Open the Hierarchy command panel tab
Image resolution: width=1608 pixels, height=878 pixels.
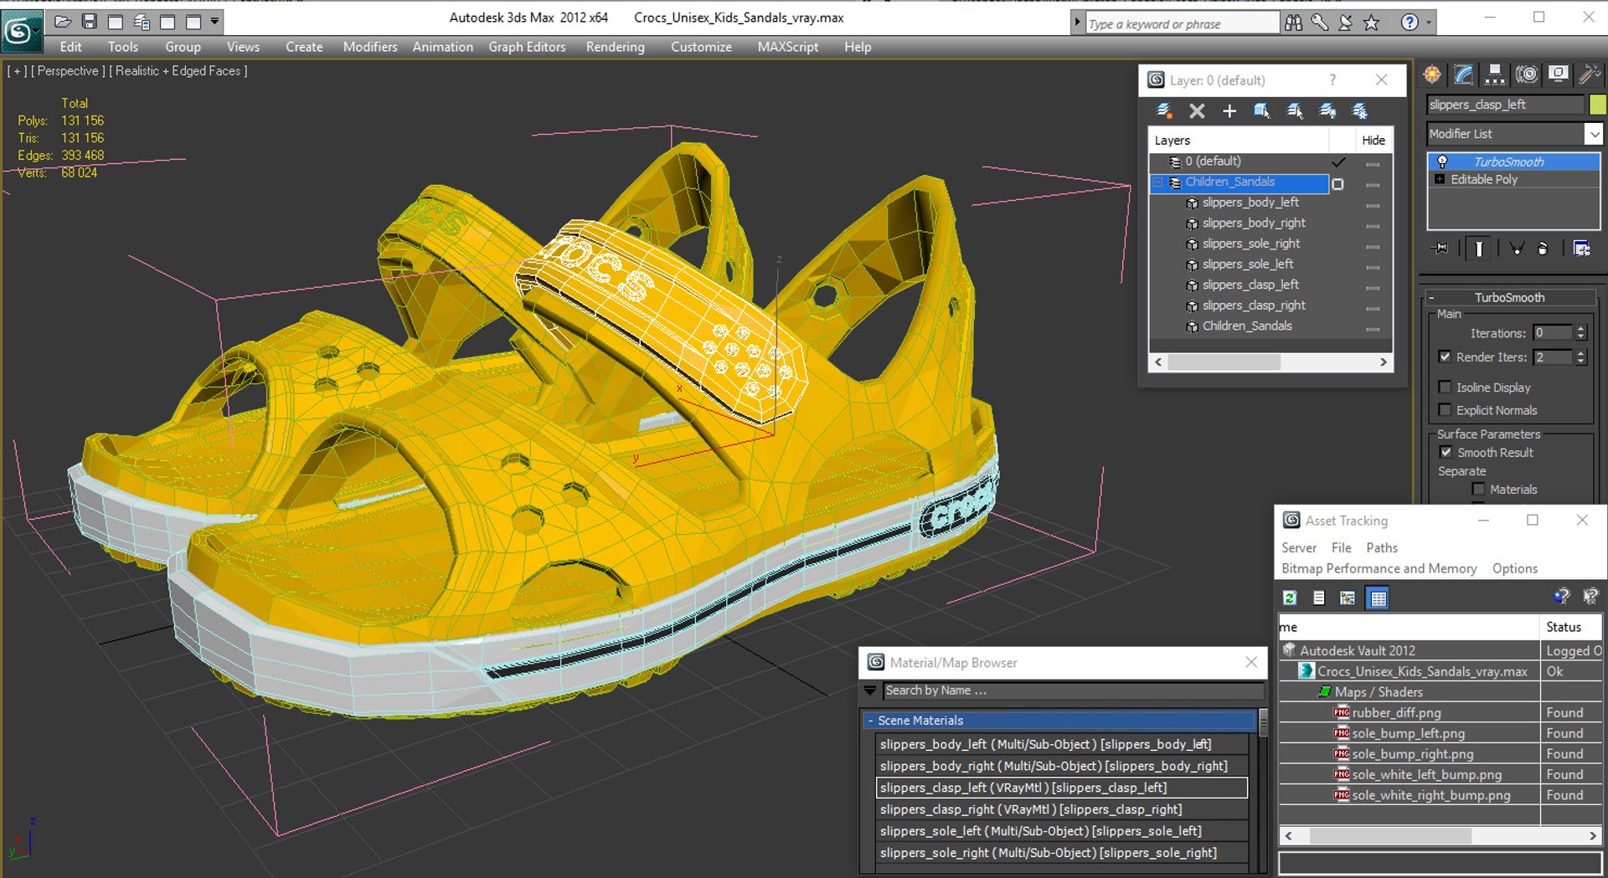pyautogui.click(x=1495, y=75)
